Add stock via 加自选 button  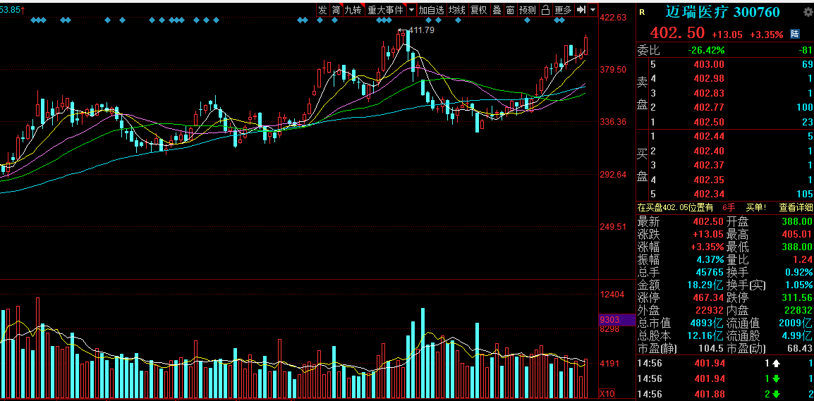tap(432, 9)
